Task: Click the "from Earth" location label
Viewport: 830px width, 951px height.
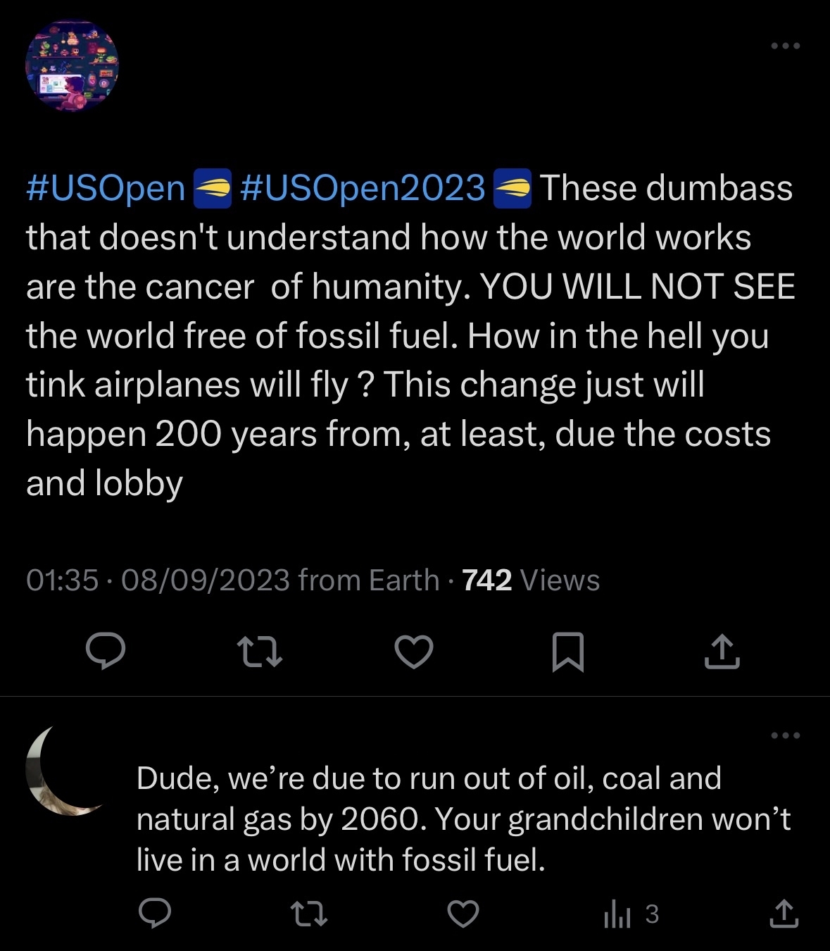Action: coord(368,580)
